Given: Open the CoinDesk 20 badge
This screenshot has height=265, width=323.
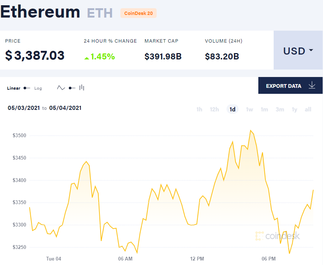Looking at the screenshot, I should tap(138, 13).
